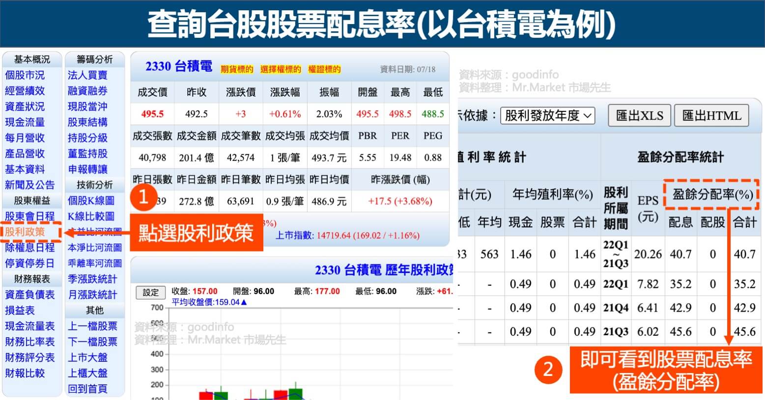
Task: Open 股東會日程 link
Action: pyautogui.click(x=29, y=216)
